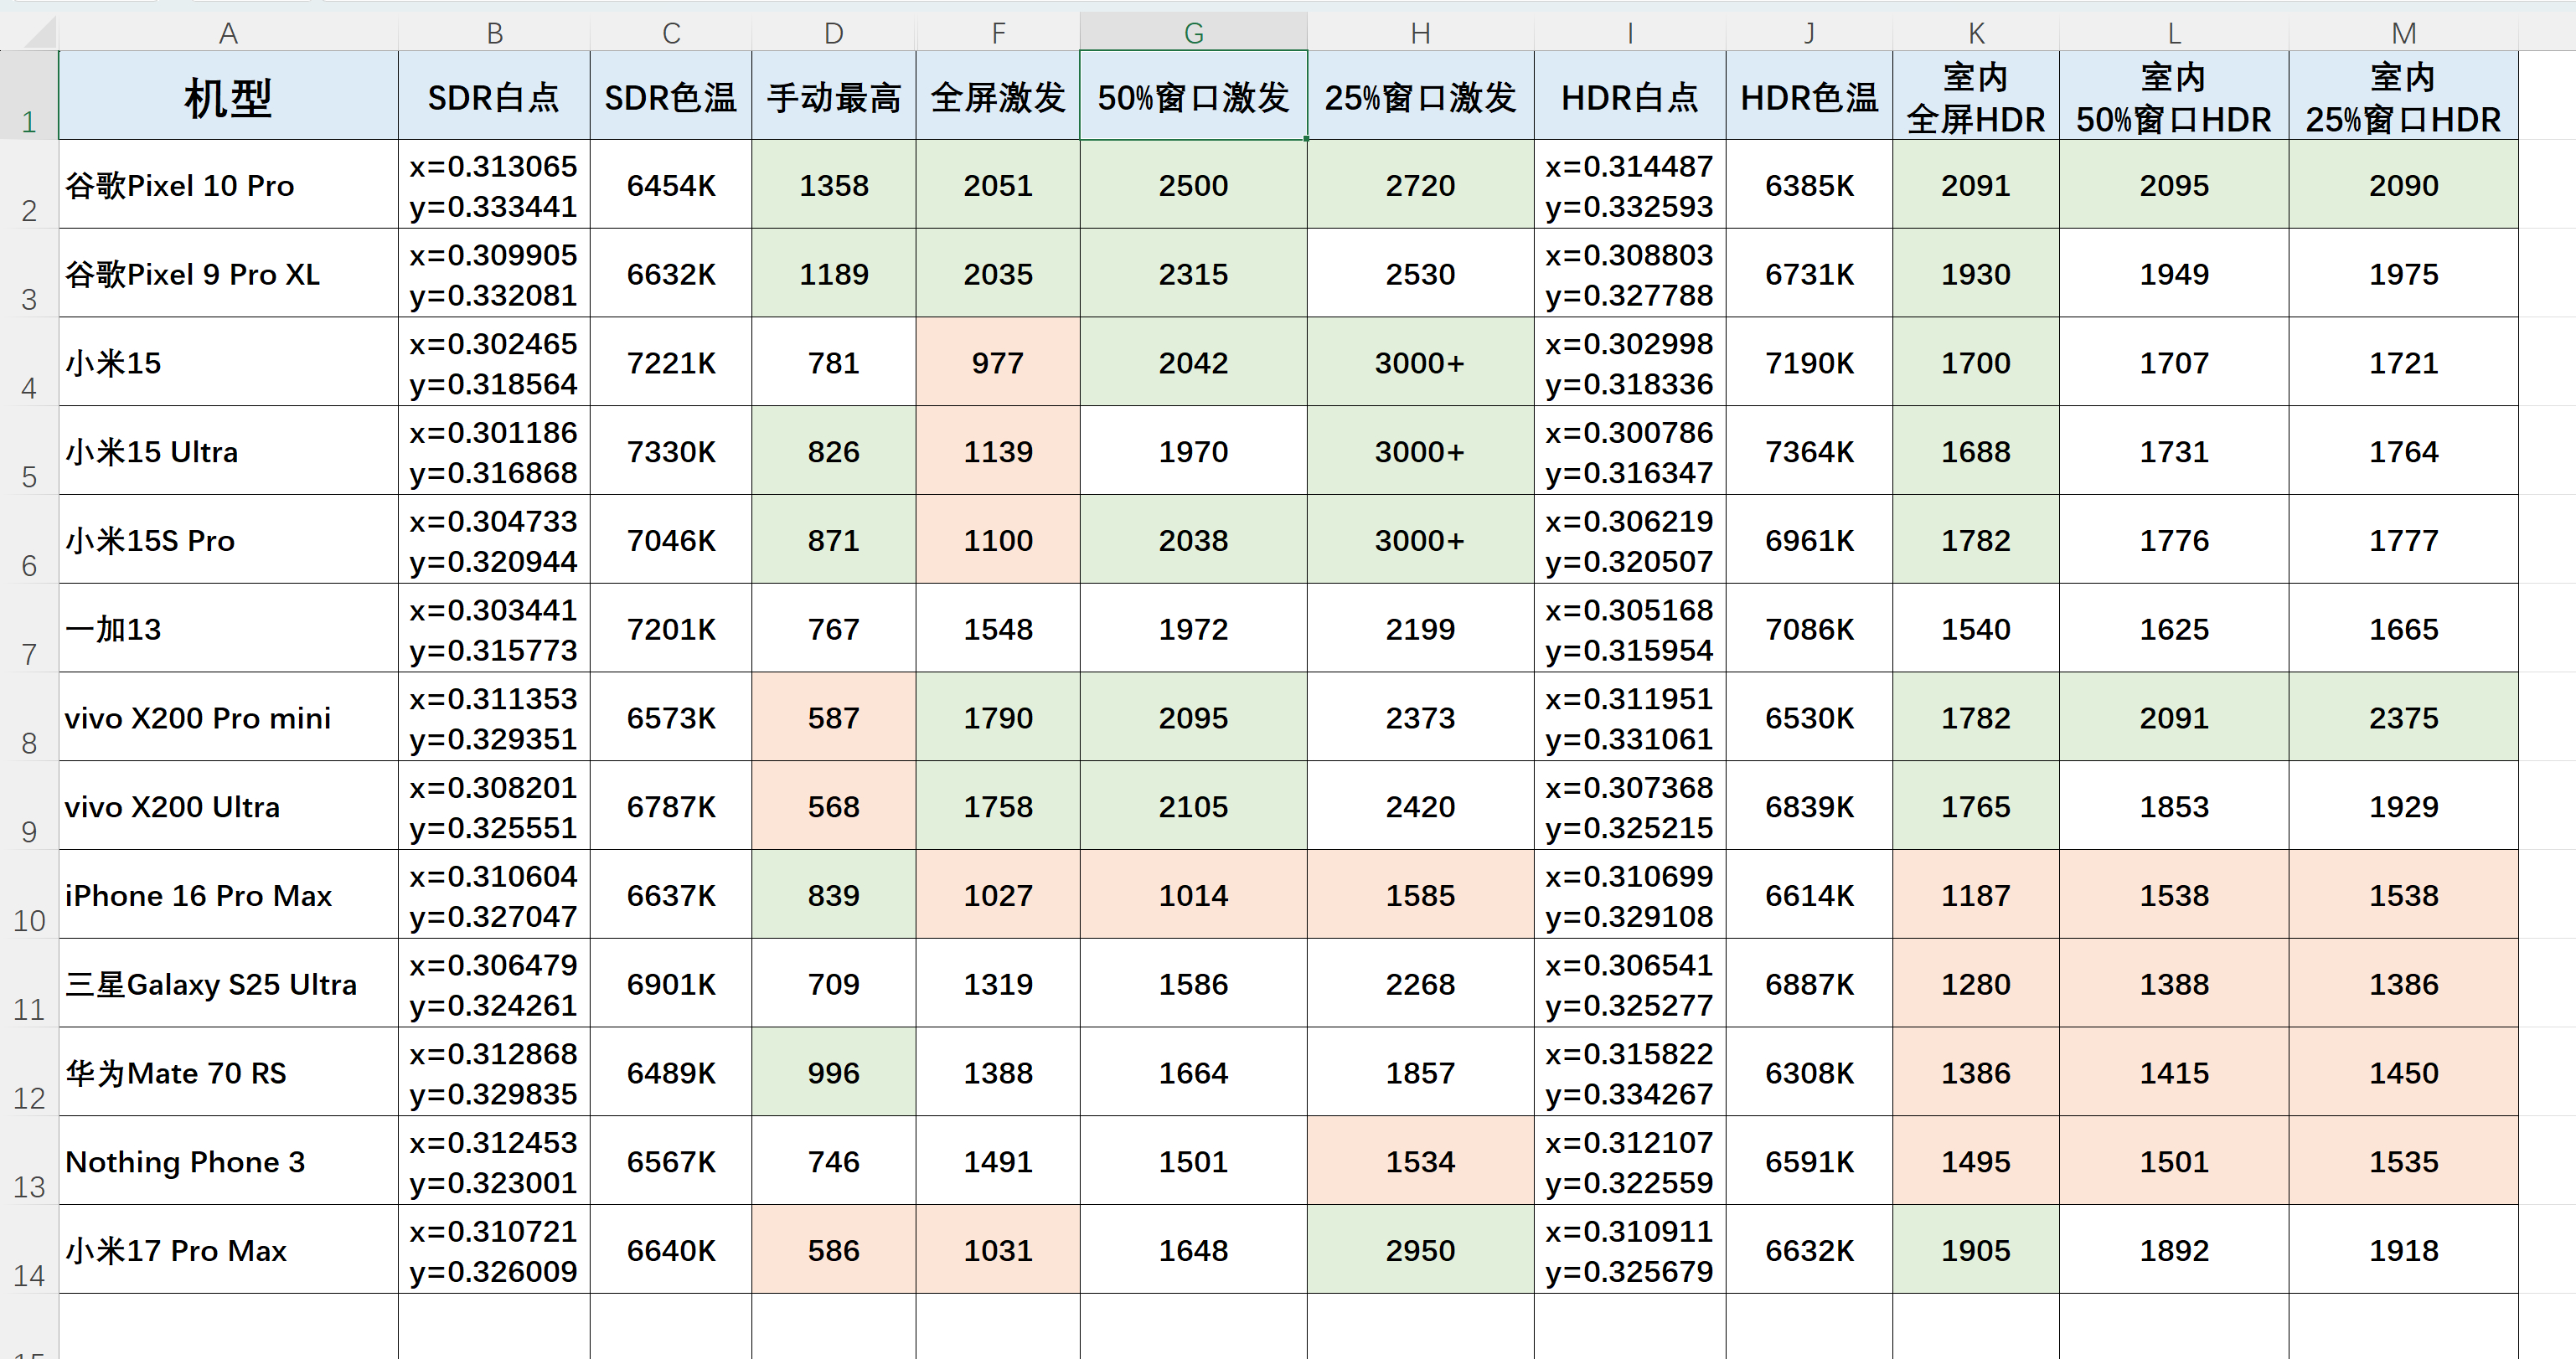
Task: Click the SDR色温 header cell
Action: (671, 96)
